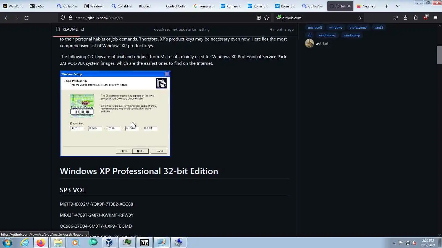
Task: Switch to the WinWorld tab
Action: pyautogui.click(x=13, y=6)
